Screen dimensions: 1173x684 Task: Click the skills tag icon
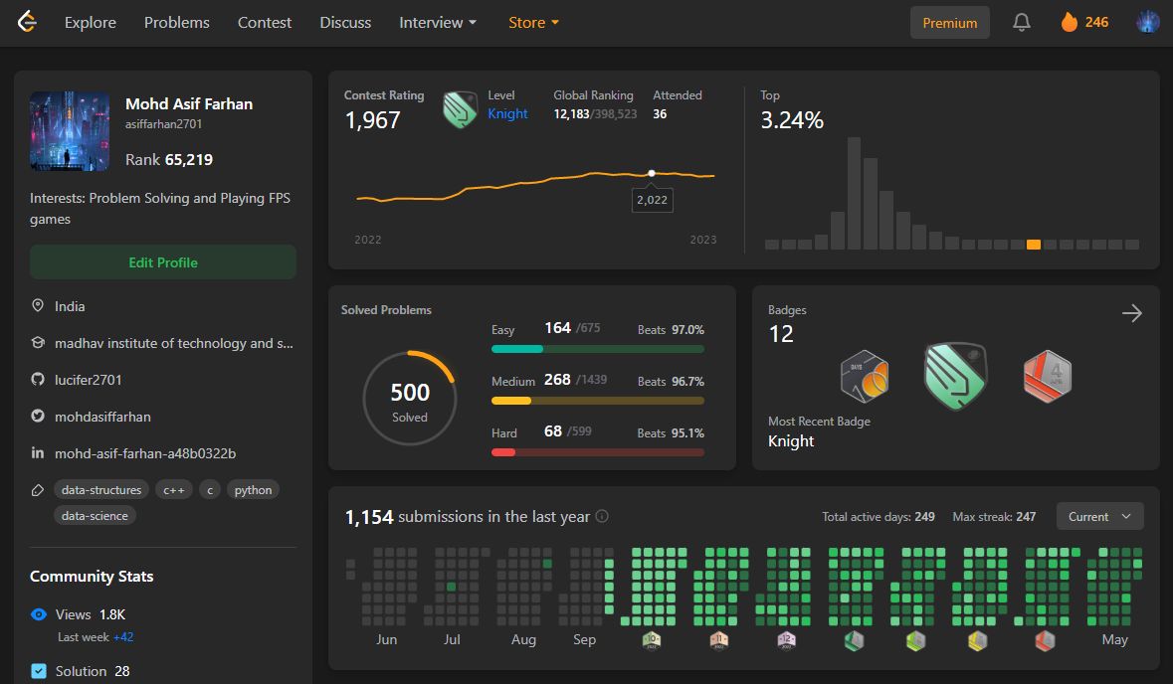pos(38,490)
